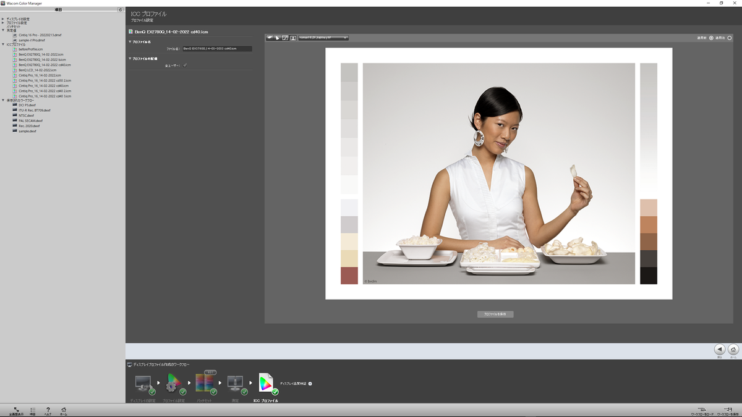Click the curves preview toolbar icon
Image resolution: width=742 pixels, height=417 pixels.
tap(285, 38)
